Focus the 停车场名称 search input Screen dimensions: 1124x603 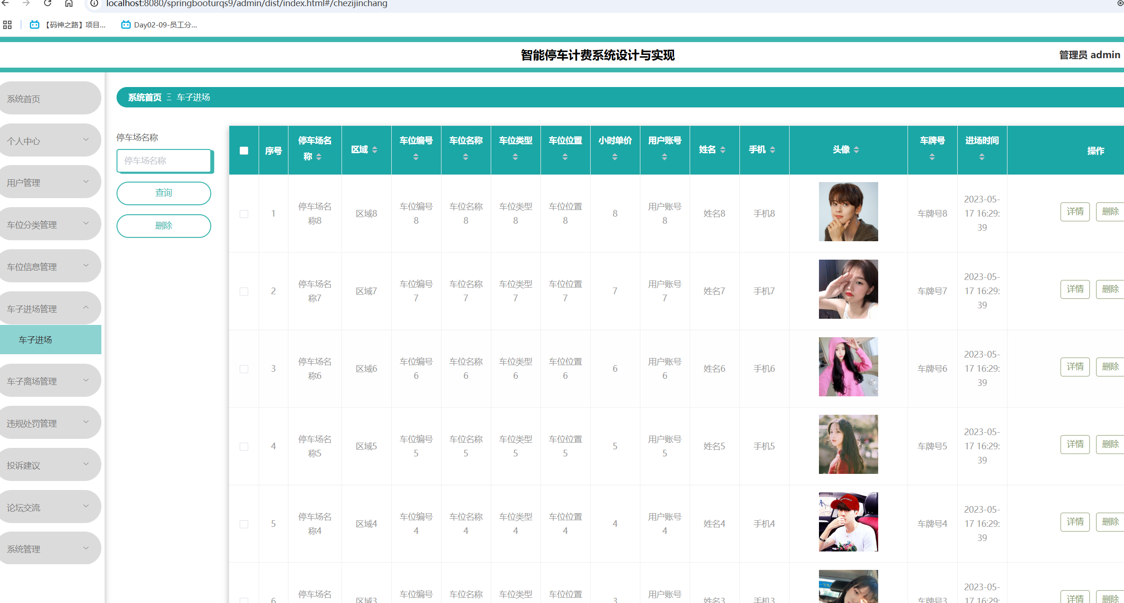164,161
